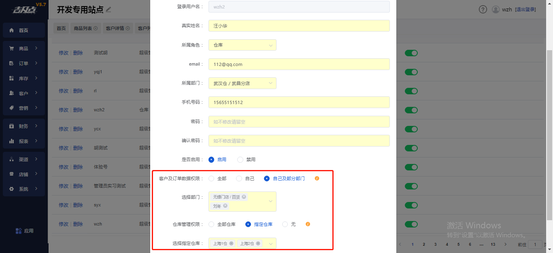Image resolution: width=553 pixels, height=253 pixels.
Task: Open the help question mark icon
Action: (483, 9)
